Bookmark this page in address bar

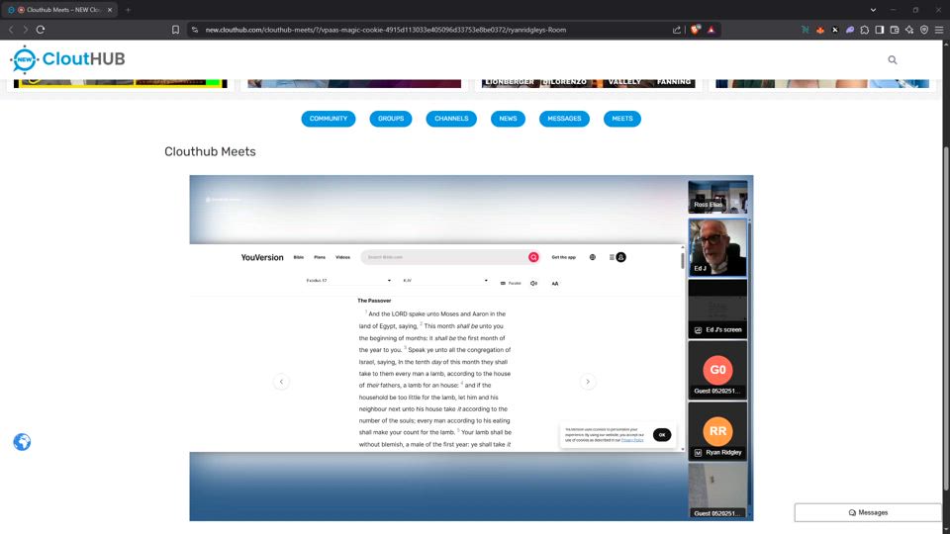coord(175,30)
